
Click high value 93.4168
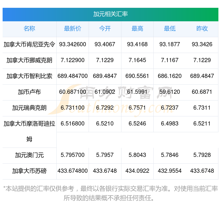click(137, 44)
